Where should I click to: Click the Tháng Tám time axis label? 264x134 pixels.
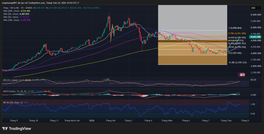tap(226, 121)
